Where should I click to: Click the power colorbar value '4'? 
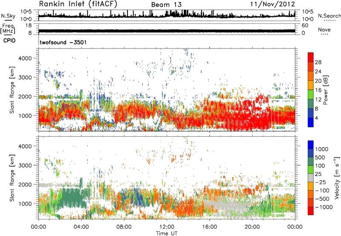(x=316, y=118)
